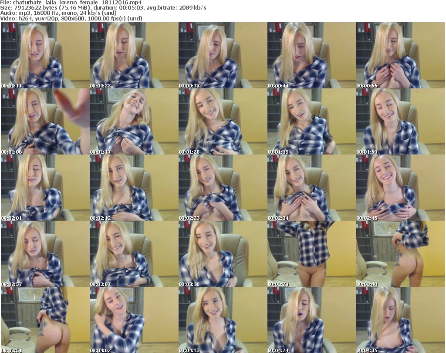Select the thumbnail stamped 00:00:11
This screenshot has height=353, width=446.
click(45, 55)
